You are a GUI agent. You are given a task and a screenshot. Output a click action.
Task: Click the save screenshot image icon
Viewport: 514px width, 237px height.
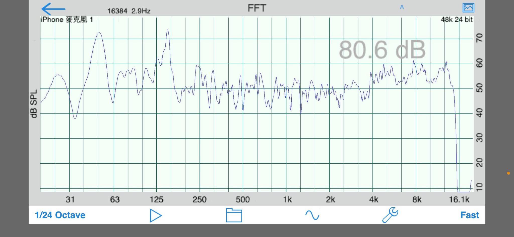[468, 8]
